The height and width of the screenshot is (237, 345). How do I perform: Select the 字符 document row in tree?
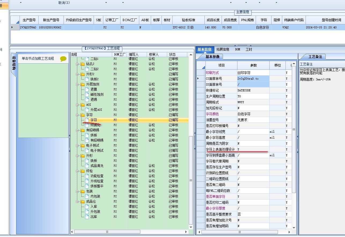point(130,120)
